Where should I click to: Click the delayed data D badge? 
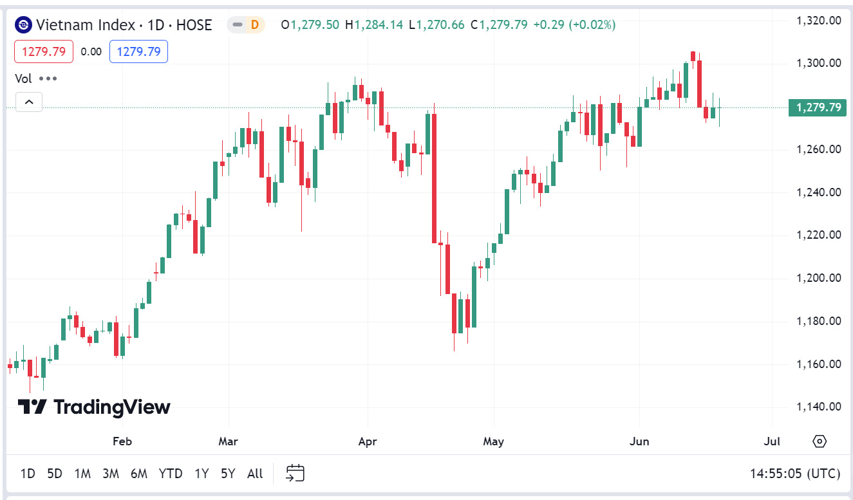point(254,25)
